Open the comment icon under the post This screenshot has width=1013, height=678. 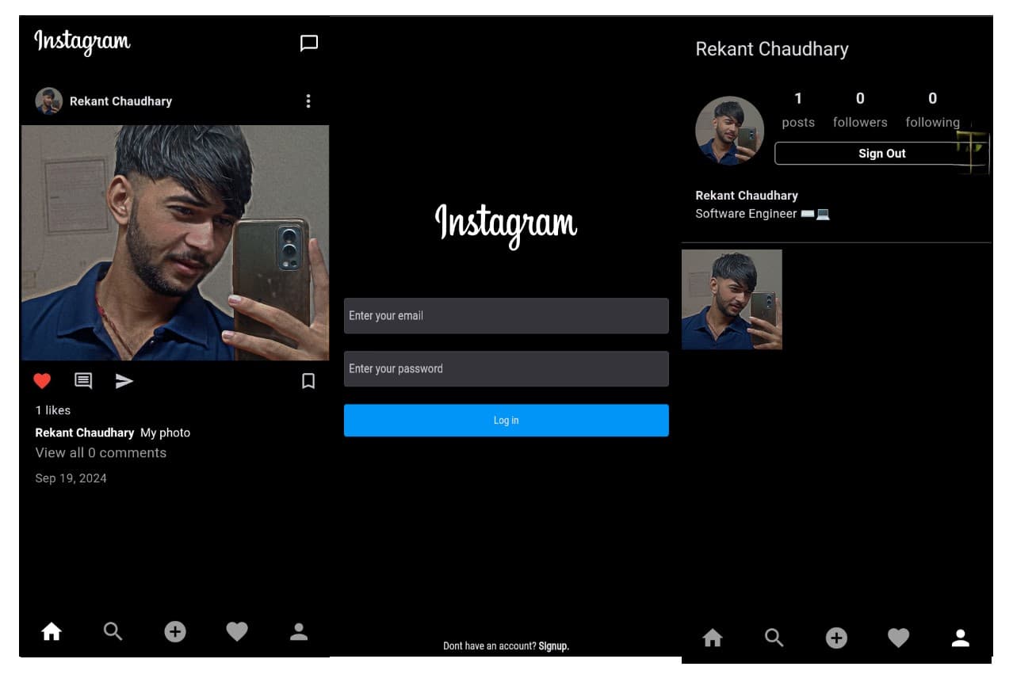[82, 381]
